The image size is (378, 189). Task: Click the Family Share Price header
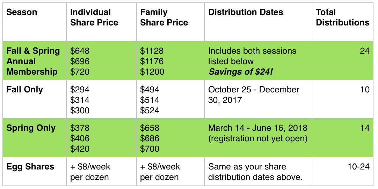tap(164, 17)
